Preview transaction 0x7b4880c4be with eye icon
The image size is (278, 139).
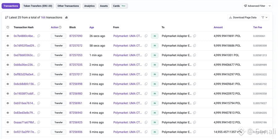[8, 36]
